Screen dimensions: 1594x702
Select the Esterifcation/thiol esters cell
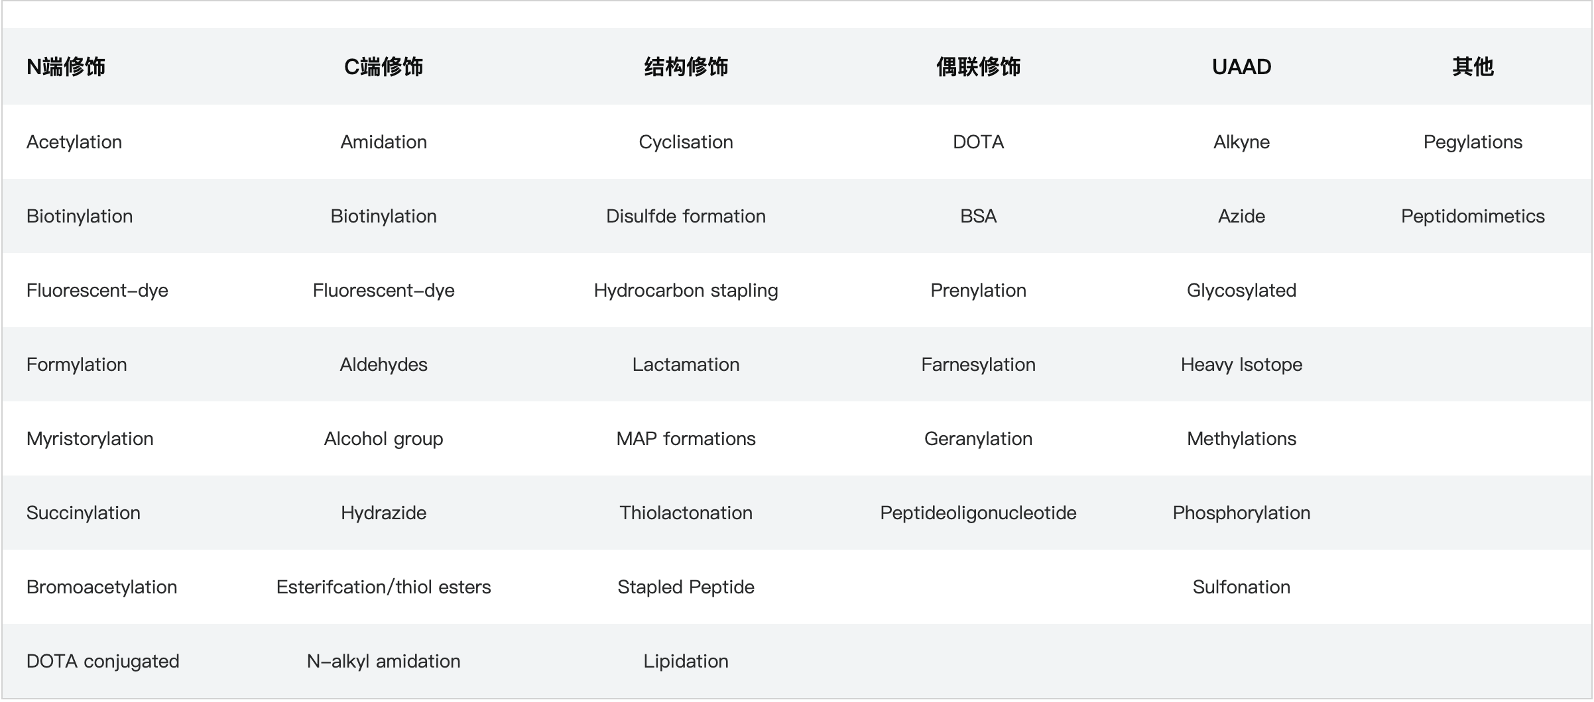click(x=383, y=587)
